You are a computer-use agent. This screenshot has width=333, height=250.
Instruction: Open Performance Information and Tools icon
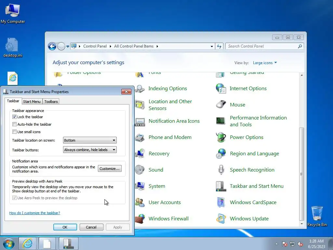[x=221, y=121]
